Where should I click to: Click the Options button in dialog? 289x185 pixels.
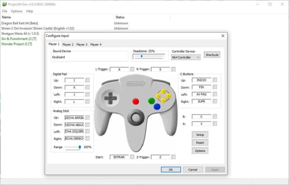click(200, 151)
